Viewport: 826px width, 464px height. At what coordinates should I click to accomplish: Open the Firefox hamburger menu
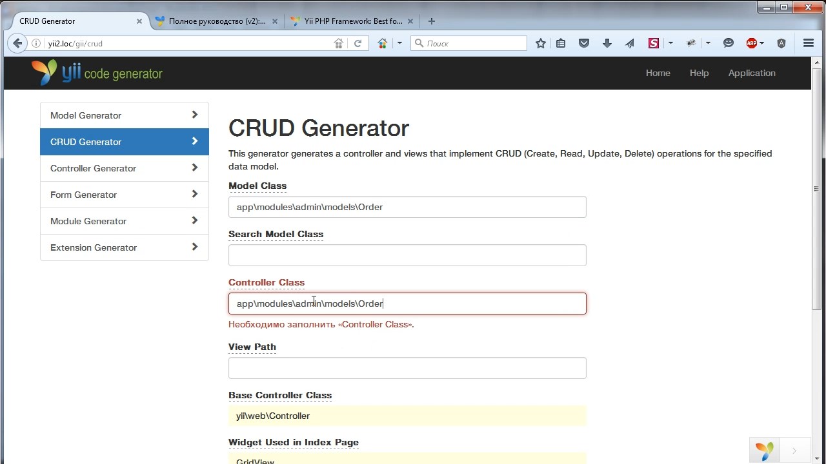[809, 43]
